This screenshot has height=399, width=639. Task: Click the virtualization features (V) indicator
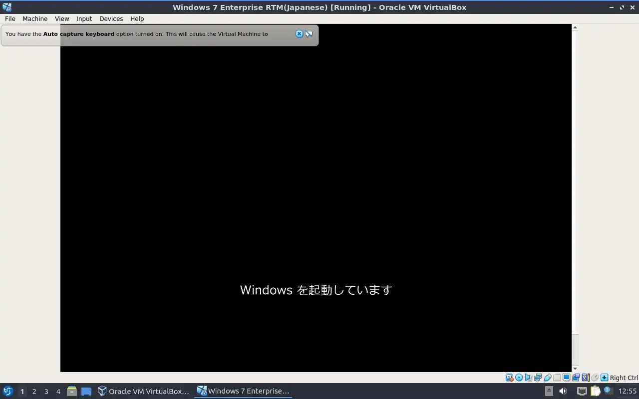586,378
